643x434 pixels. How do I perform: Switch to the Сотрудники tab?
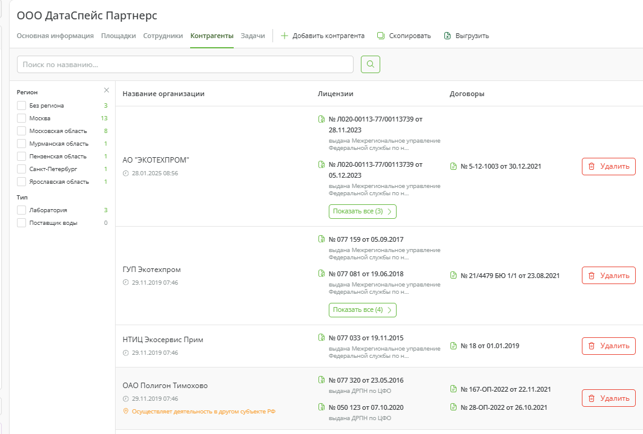(x=163, y=36)
